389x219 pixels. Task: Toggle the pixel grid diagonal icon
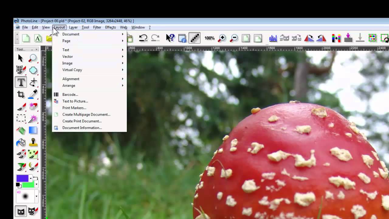pos(194,38)
